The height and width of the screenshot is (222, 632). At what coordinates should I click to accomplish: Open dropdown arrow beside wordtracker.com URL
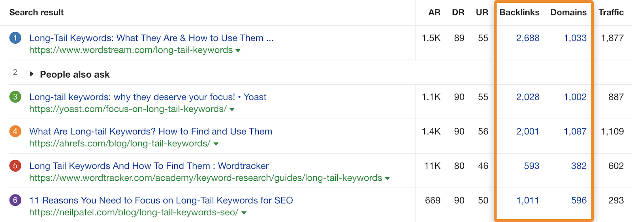coord(387,179)
